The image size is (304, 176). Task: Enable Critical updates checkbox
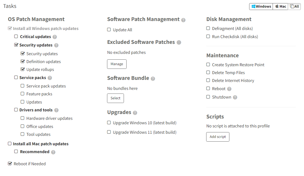16,36
